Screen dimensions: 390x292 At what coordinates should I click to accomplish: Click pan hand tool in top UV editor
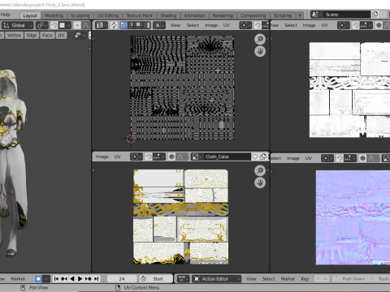pyautogui.click(x=260, y=51)
